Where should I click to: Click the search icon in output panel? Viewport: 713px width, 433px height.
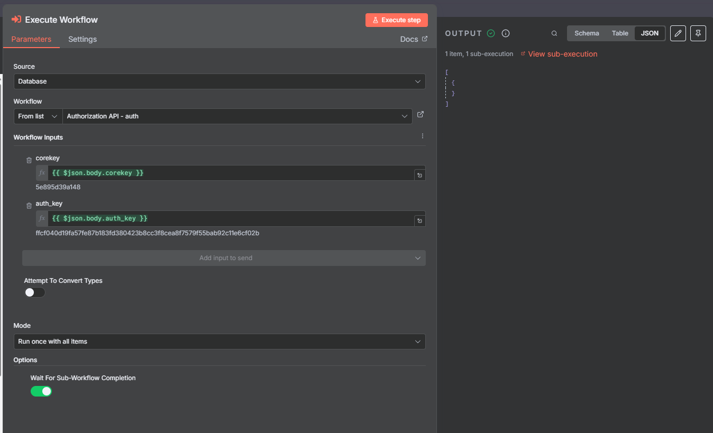(554, 33)
